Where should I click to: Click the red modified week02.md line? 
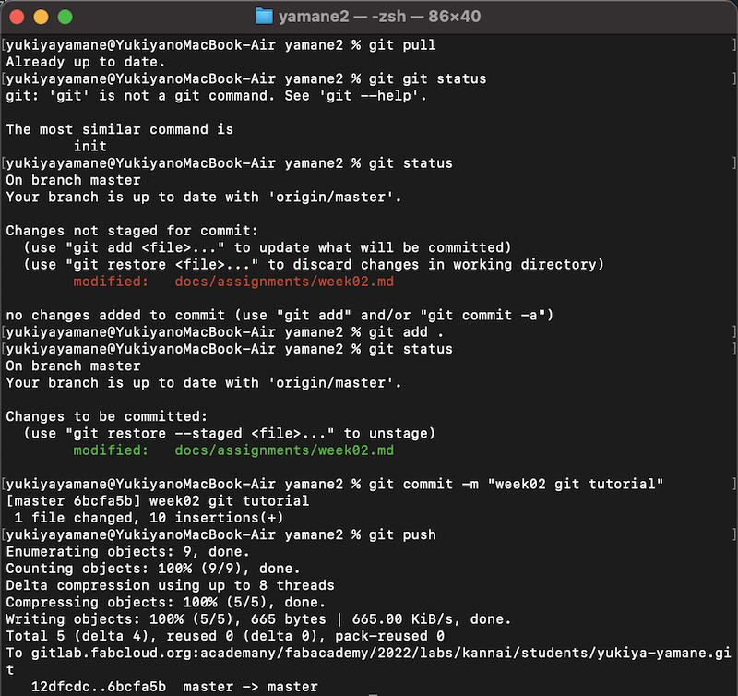pos(233,282)
